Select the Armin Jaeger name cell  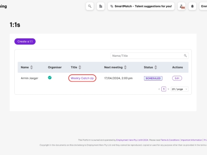(x=29, y=78)
